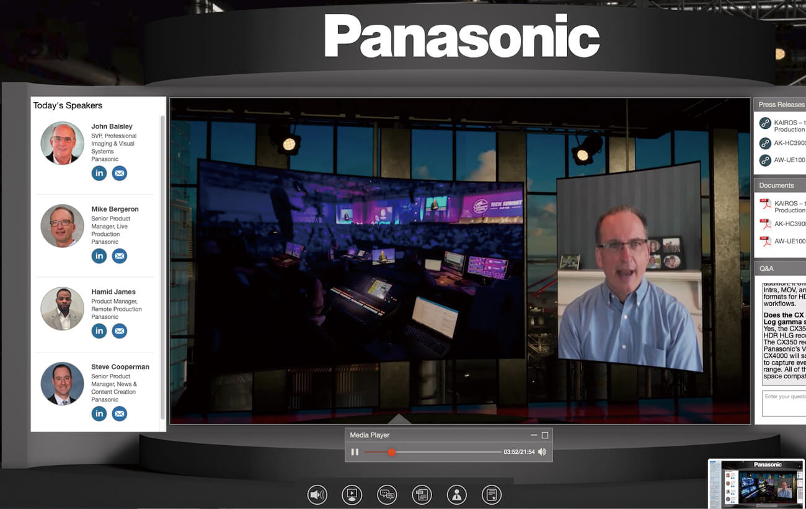Email Hamid James via envelope icon
806x509 pixels.
[x=120, y=331]
